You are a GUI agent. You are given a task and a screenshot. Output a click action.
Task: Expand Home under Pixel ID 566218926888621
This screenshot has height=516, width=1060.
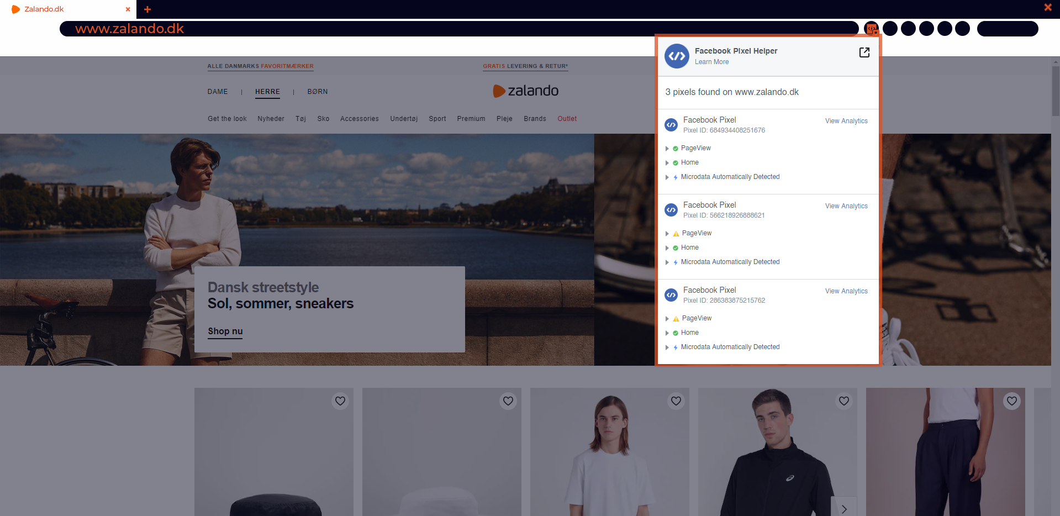point(667,248)
